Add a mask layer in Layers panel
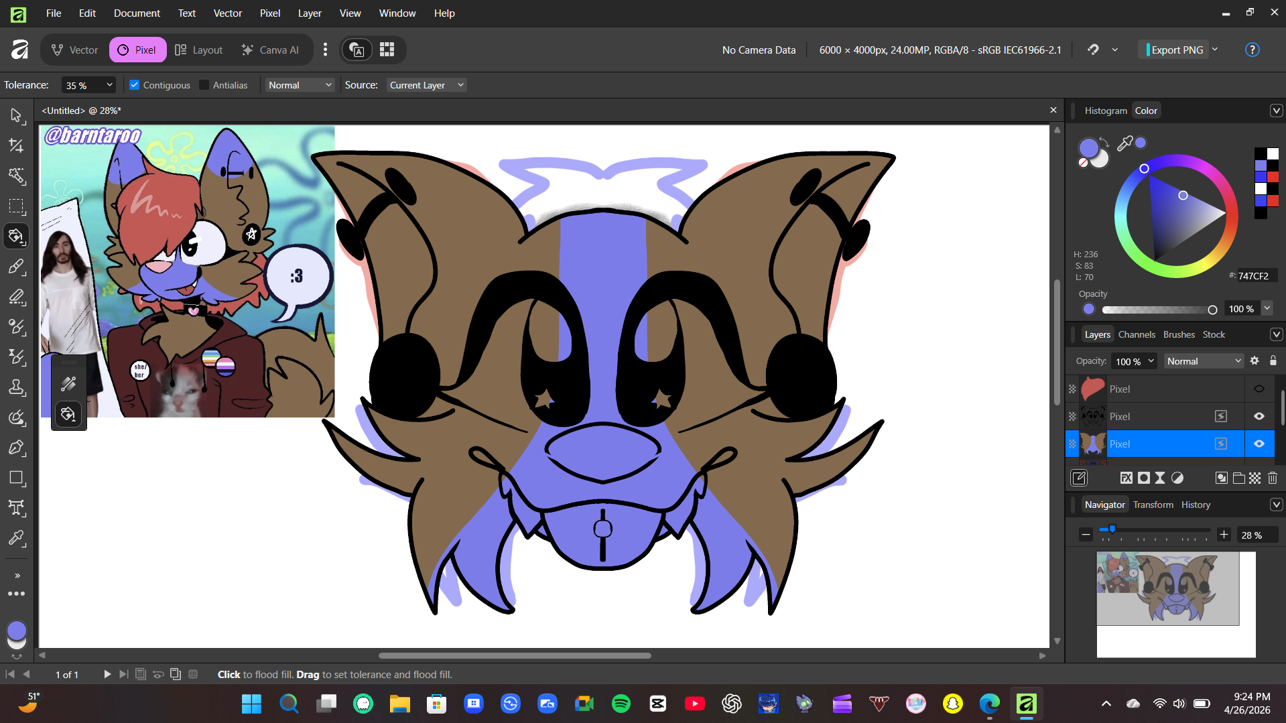 1144,478
